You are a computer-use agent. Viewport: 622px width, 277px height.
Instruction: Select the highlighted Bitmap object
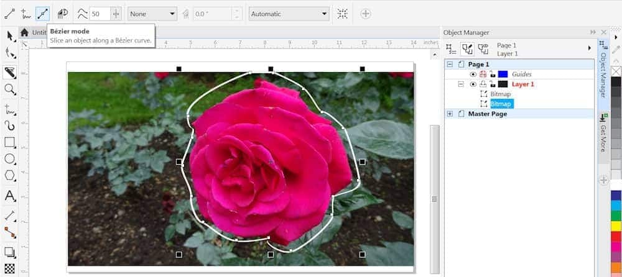point(501,104)
